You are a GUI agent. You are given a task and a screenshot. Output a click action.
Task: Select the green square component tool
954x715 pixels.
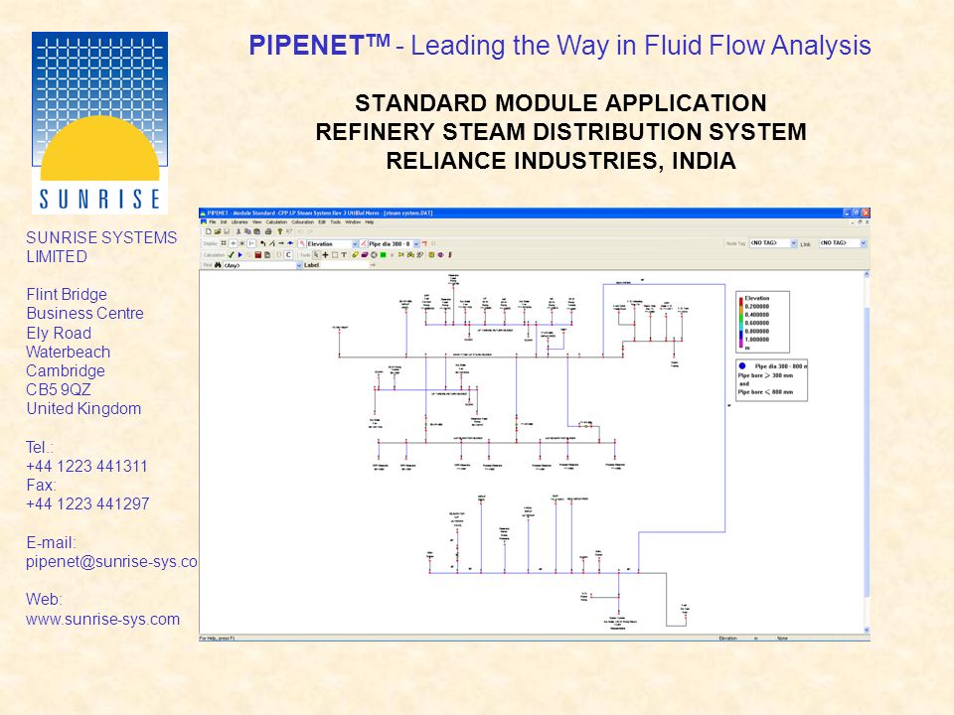coord(384,255)
